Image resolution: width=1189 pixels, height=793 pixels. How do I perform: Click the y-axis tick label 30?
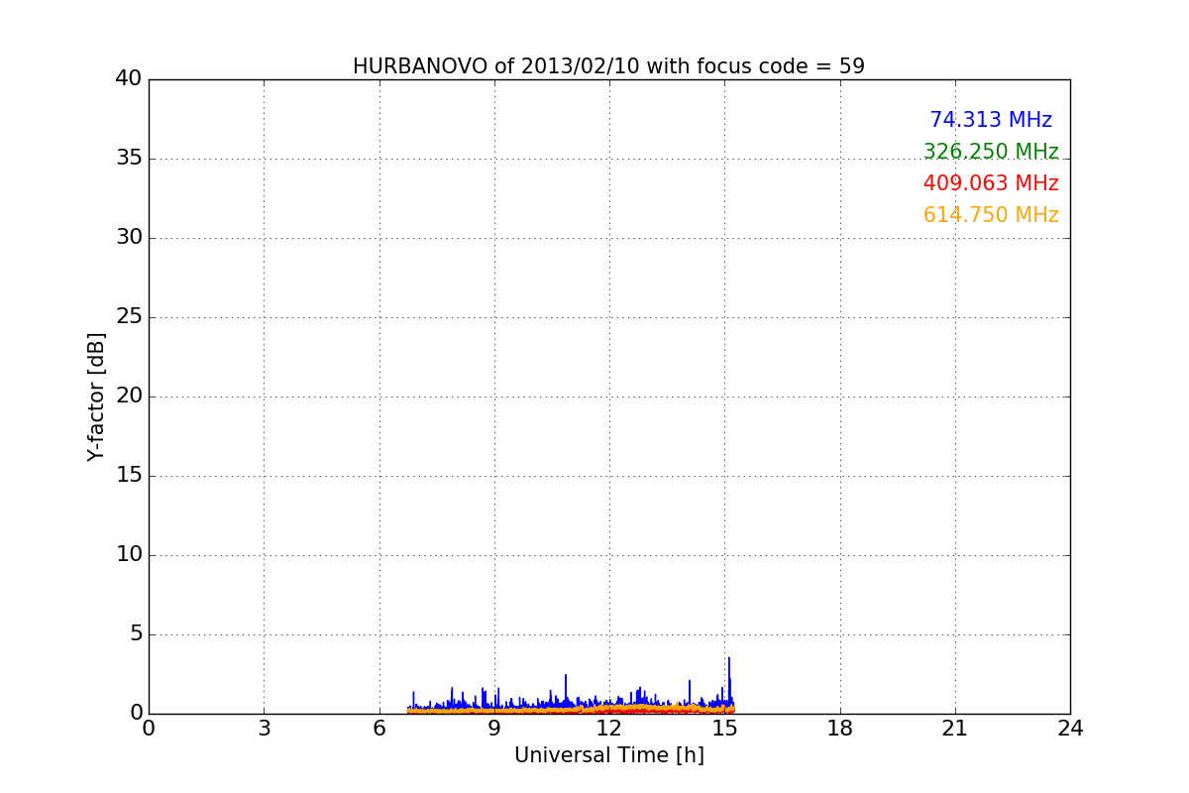tap(129, 238)
